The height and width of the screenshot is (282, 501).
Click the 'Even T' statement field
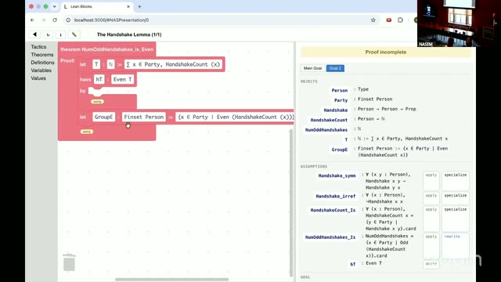122,79
